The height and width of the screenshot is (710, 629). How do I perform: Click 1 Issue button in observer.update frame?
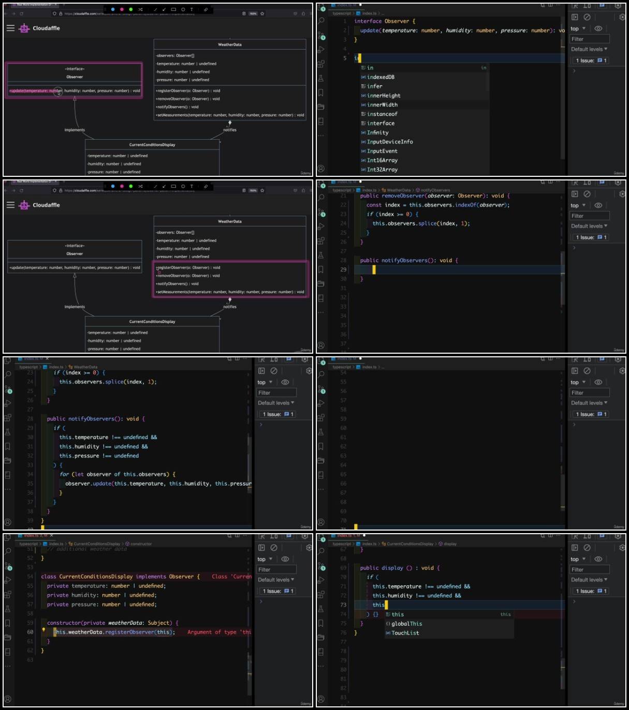(x=277, y=414)
